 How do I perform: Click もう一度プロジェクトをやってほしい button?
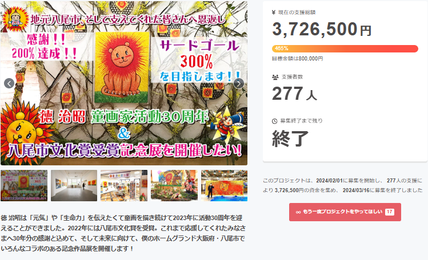tap(345, 212)
